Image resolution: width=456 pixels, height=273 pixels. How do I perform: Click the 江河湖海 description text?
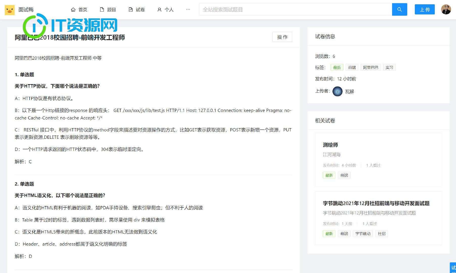click(331, 154)
